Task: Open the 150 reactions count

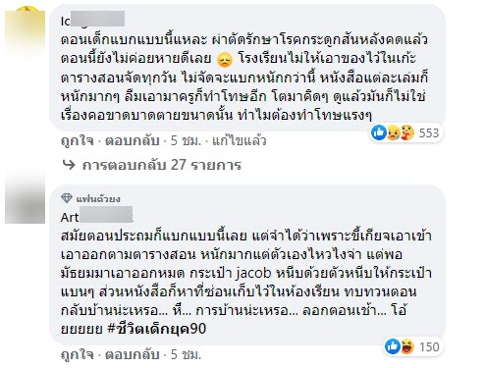Action: pos(429,346)
